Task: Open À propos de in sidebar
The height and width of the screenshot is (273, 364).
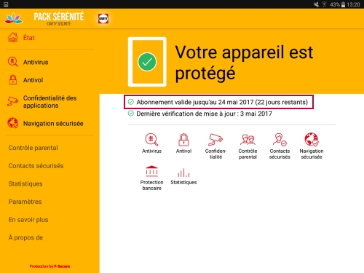Action: coord(25,237)
